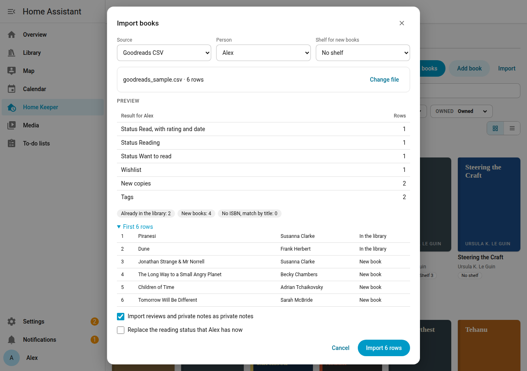Click the Change file link
Viewport: 527px width, 371px height.
[384, 80]
